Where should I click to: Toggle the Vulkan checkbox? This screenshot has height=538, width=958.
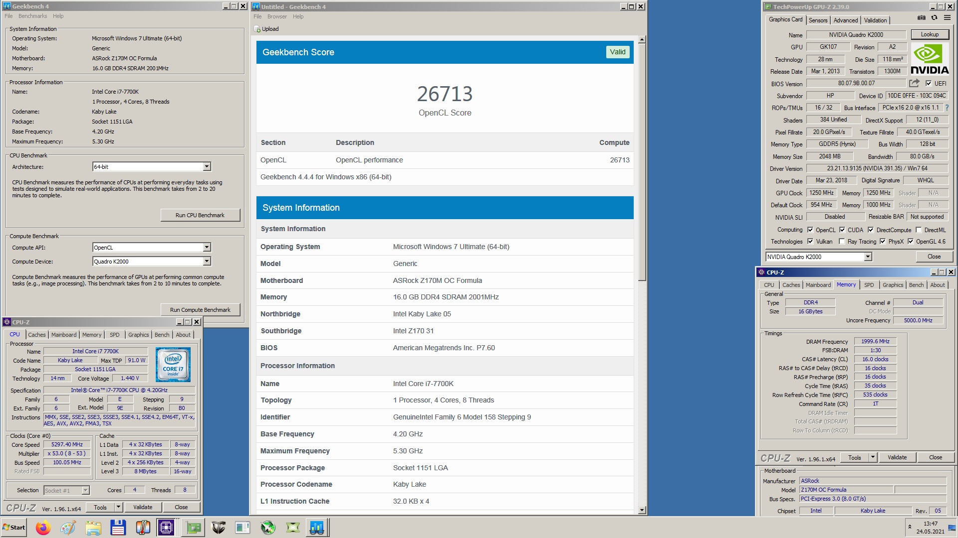810,241
